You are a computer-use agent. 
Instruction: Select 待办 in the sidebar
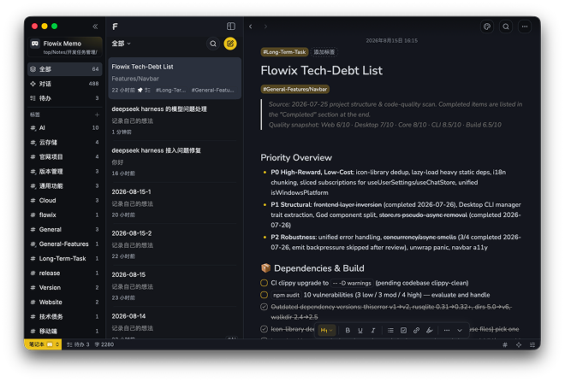point(65,98)
